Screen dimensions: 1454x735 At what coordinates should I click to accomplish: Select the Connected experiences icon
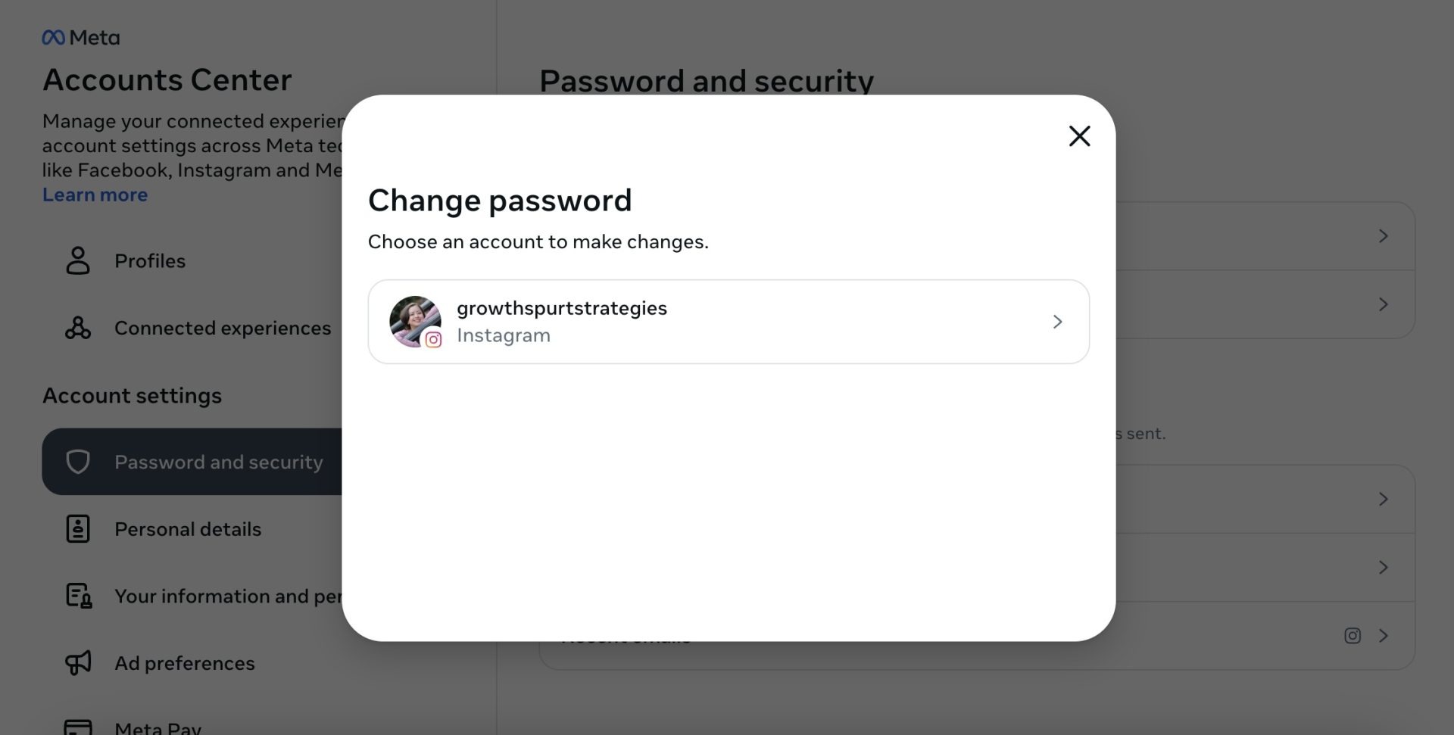77,328
